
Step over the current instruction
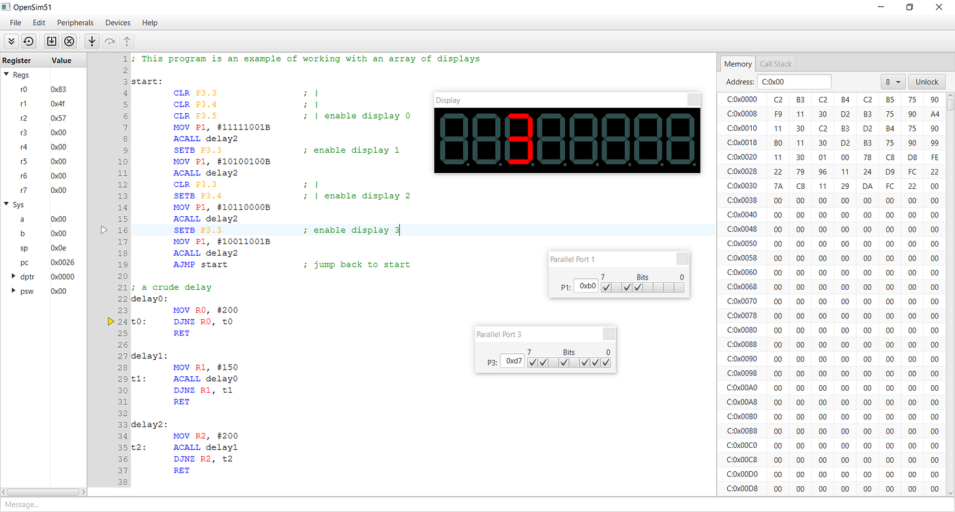point(109,41)
